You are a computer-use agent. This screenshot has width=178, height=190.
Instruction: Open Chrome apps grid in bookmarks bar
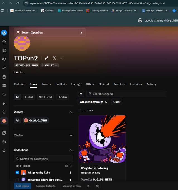point(3,11)
